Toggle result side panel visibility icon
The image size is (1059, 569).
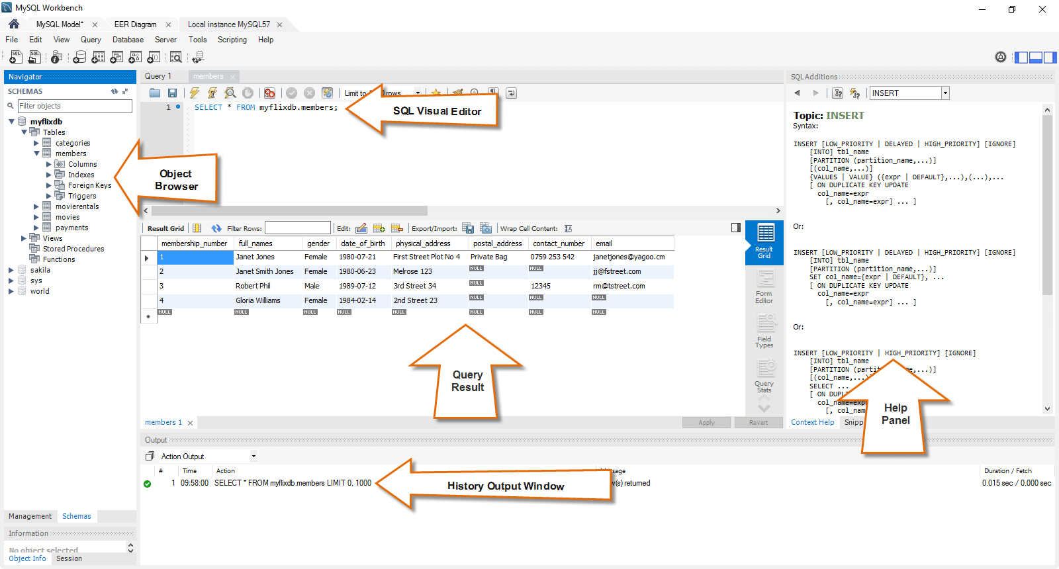point(736,228)
